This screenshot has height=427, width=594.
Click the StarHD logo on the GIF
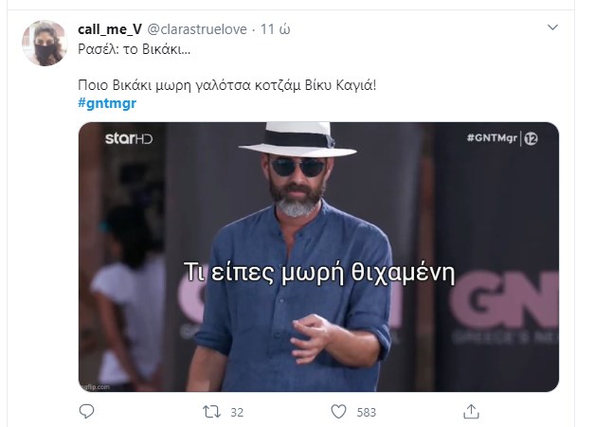pyautogui.click(x=129, y=138)
